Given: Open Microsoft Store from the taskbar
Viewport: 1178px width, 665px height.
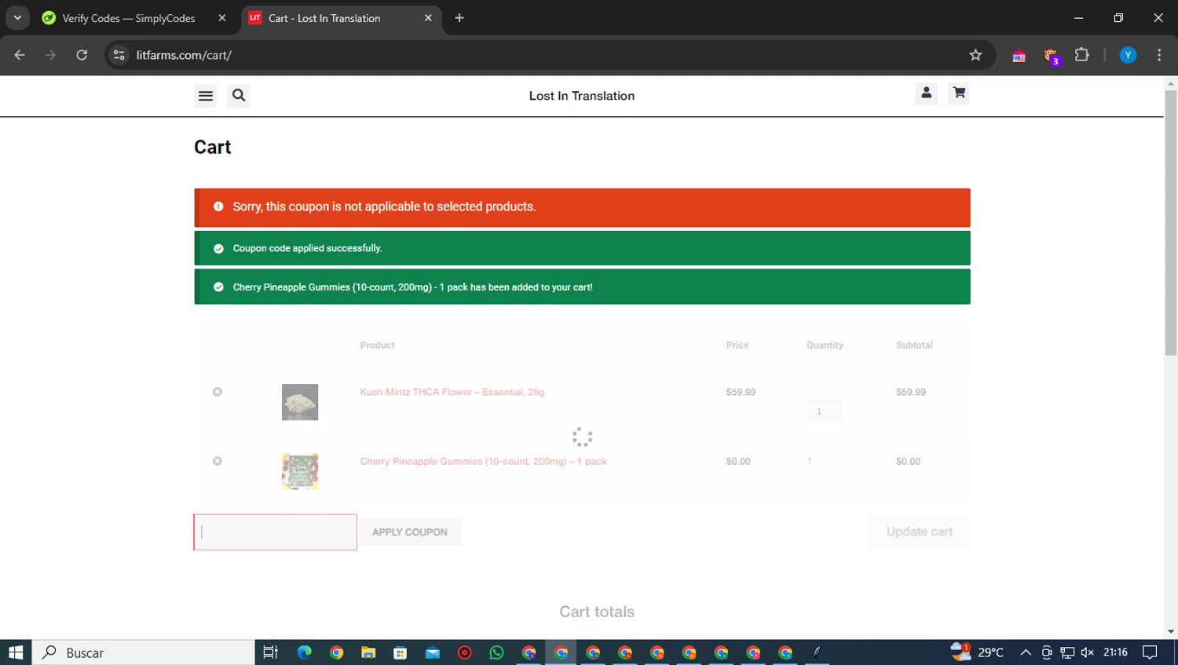Looking at the screenshot, I should click(401, 652).
